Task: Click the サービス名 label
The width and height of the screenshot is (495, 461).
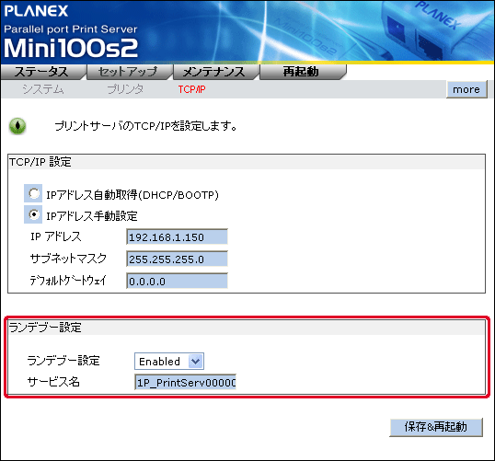Action: point(53,382)
